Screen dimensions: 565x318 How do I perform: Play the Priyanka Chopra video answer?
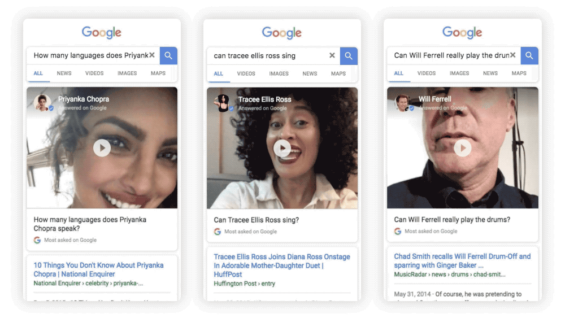click(102, 148)
